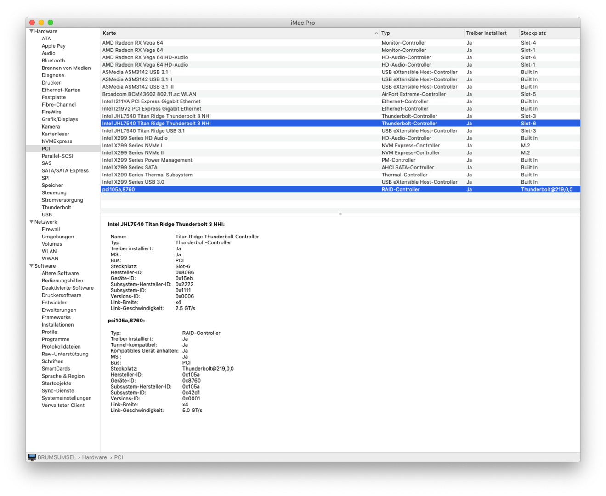The image size is (606, 496).
Task: Open Umgebungen under Netzwerk
Action: pyautogui.click(x=58, y=237)
